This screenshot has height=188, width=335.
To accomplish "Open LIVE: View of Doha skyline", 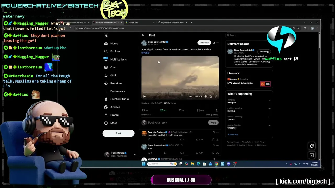I will coord(240,83).
